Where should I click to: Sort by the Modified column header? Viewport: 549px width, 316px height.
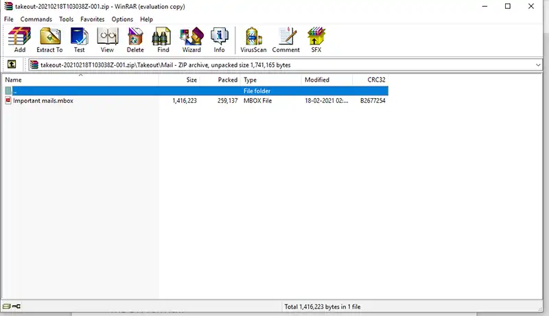click(327, 80)
